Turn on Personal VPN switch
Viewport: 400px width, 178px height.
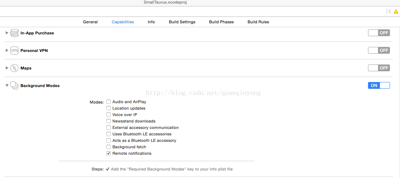click(379, 50)
